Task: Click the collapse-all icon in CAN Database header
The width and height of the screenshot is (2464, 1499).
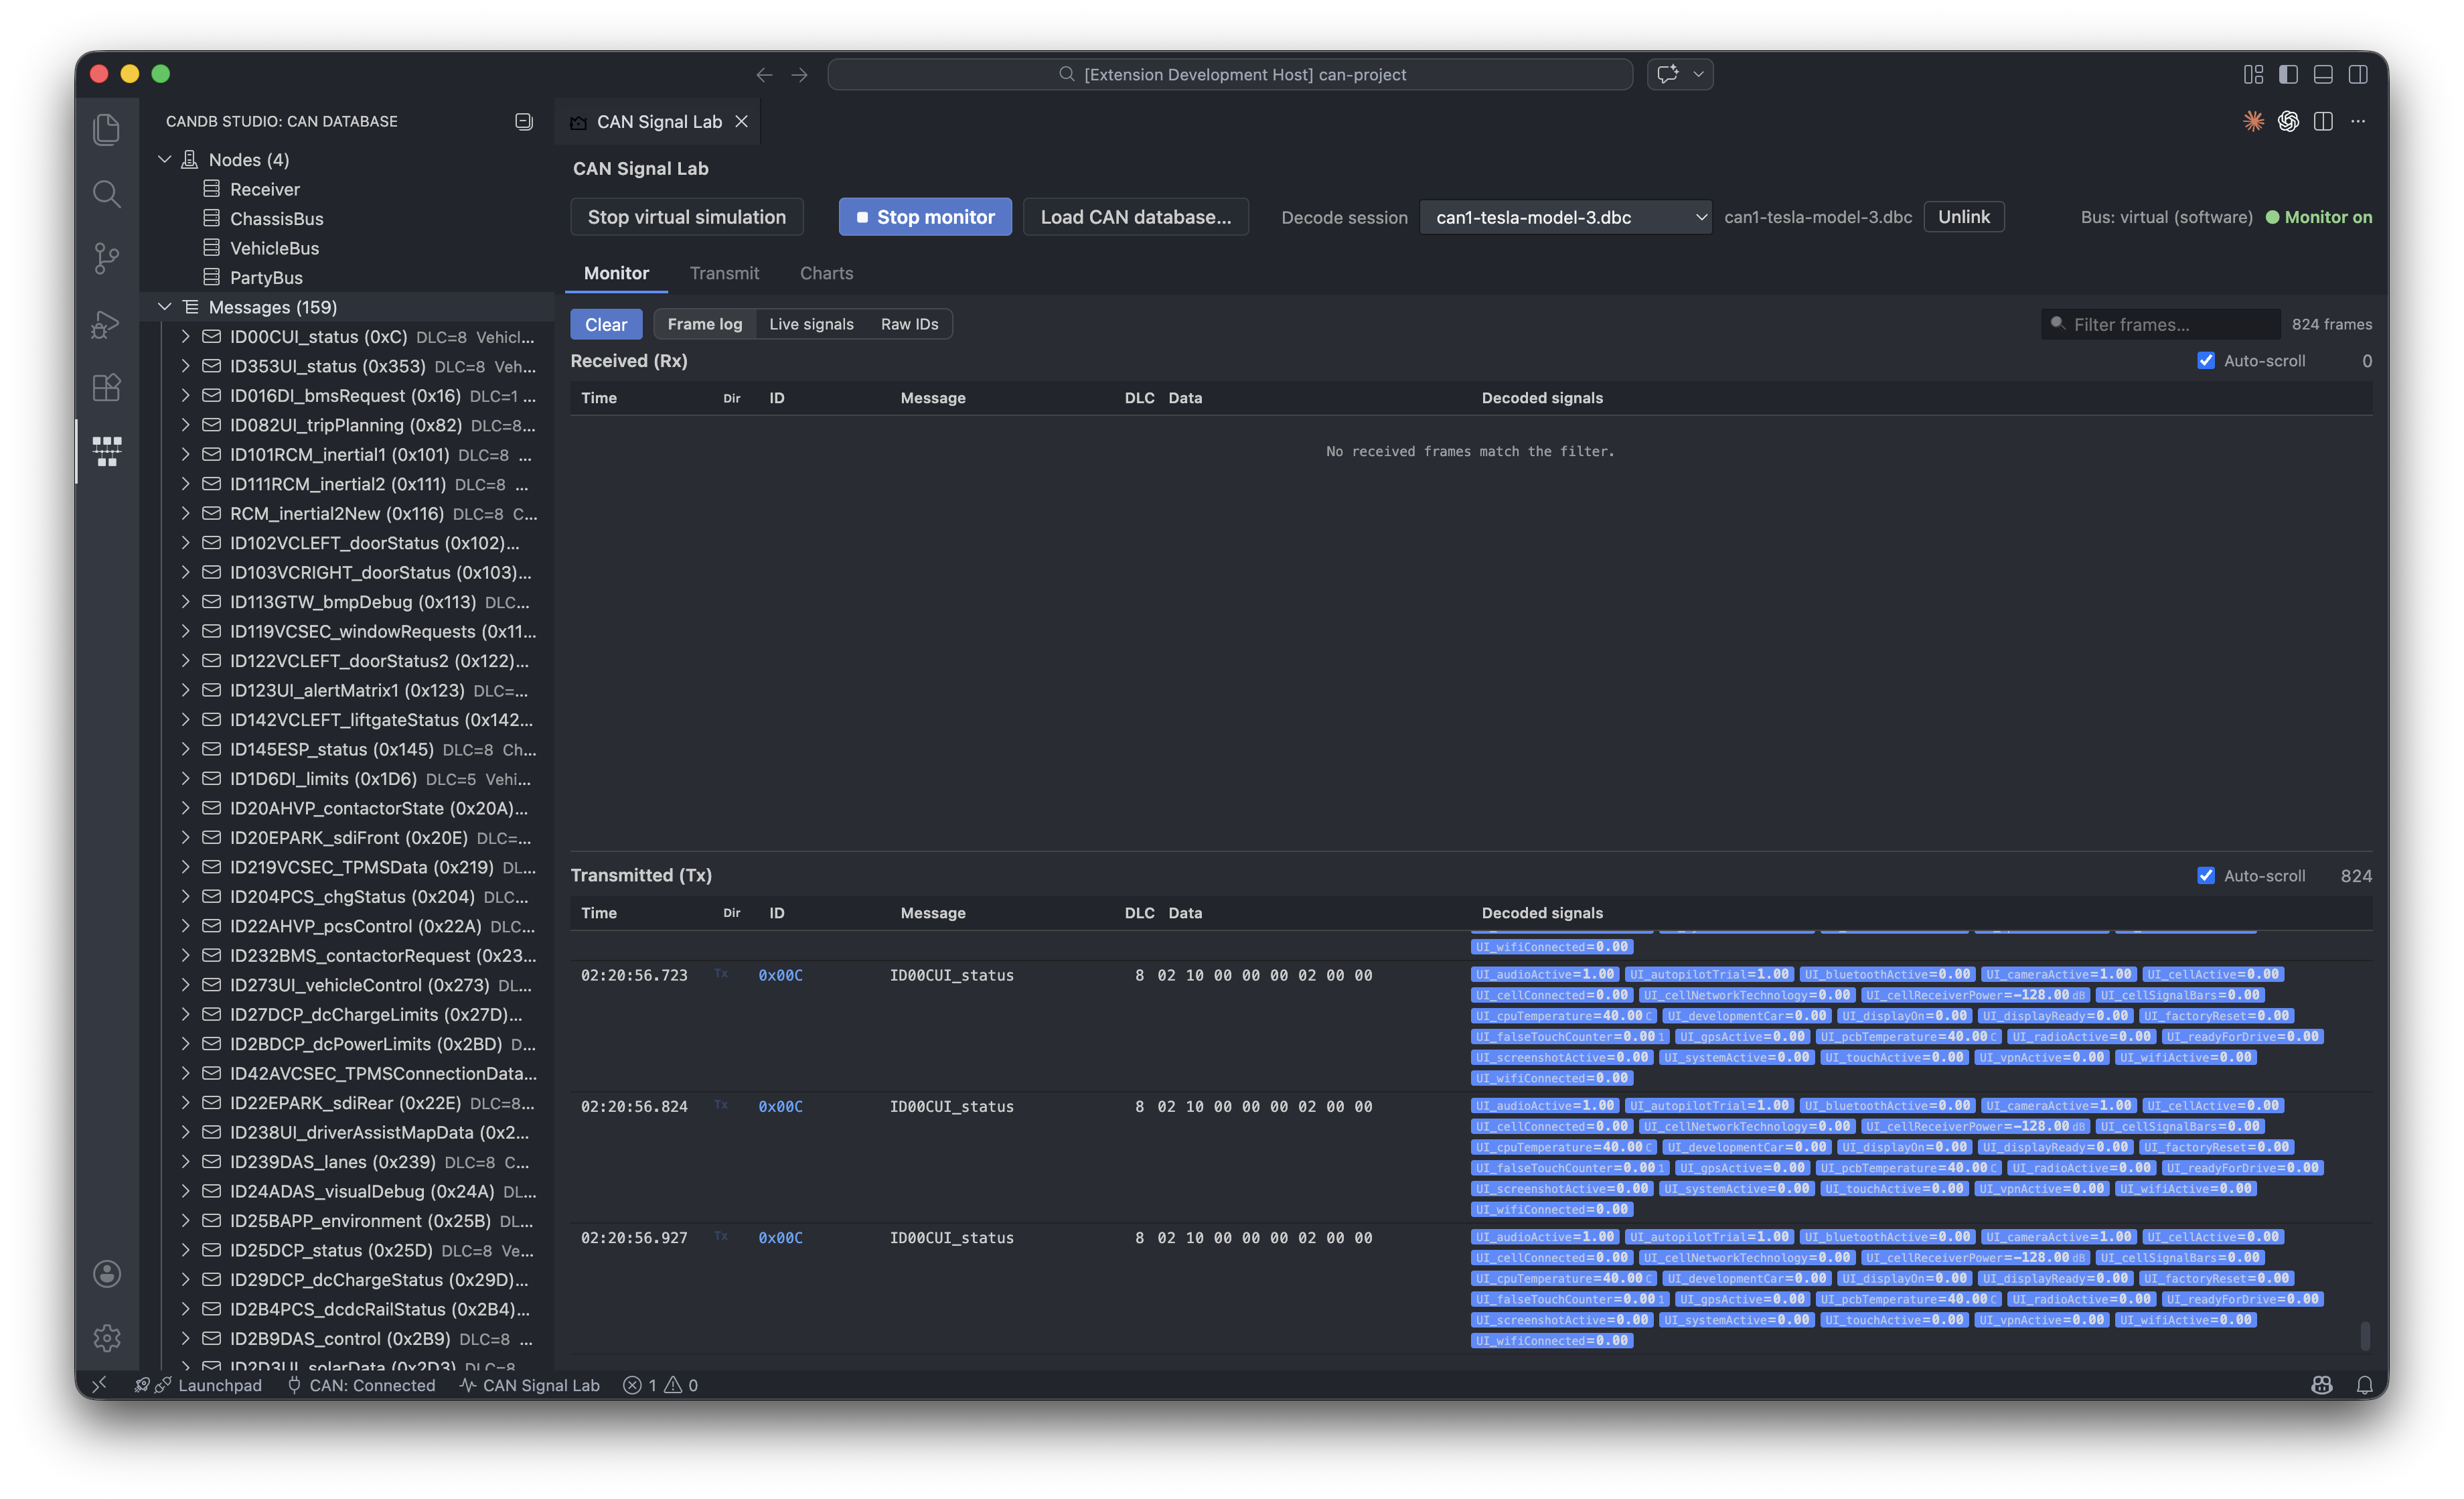Action: pos(523,121)
